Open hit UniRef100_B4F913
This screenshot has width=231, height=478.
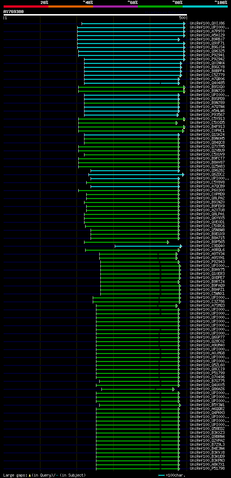point(207,127)
